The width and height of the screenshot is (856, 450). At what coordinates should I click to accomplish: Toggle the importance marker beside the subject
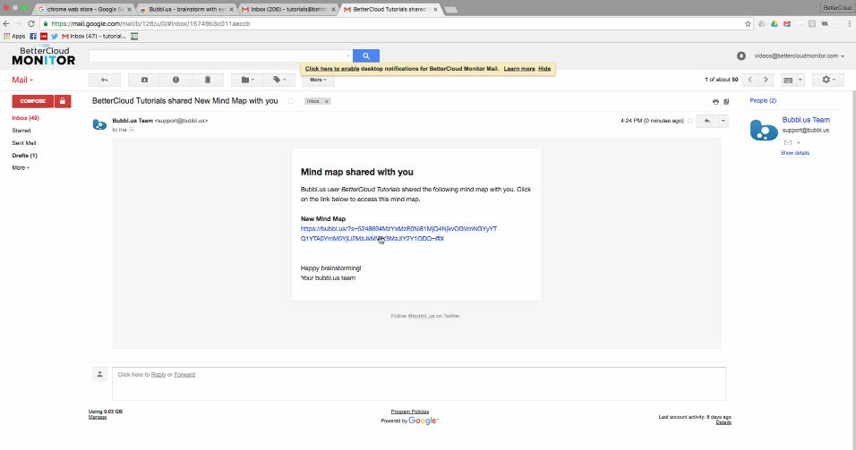291,101
